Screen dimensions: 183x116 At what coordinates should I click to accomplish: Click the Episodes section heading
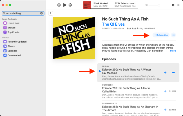click(x=109, y=59)
